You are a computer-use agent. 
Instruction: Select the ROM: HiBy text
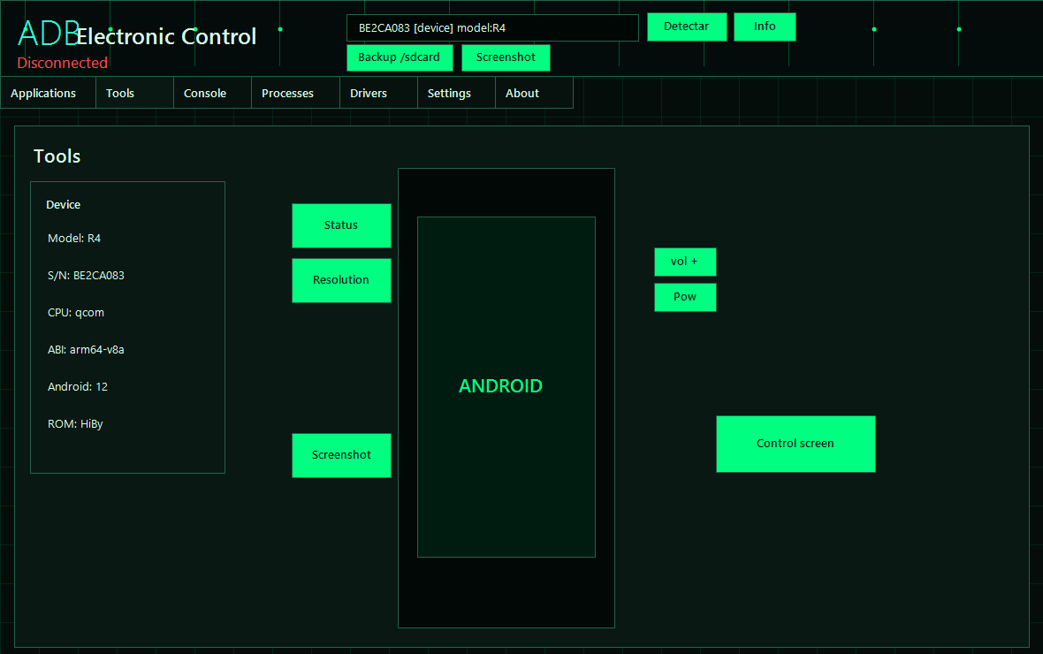75,424
